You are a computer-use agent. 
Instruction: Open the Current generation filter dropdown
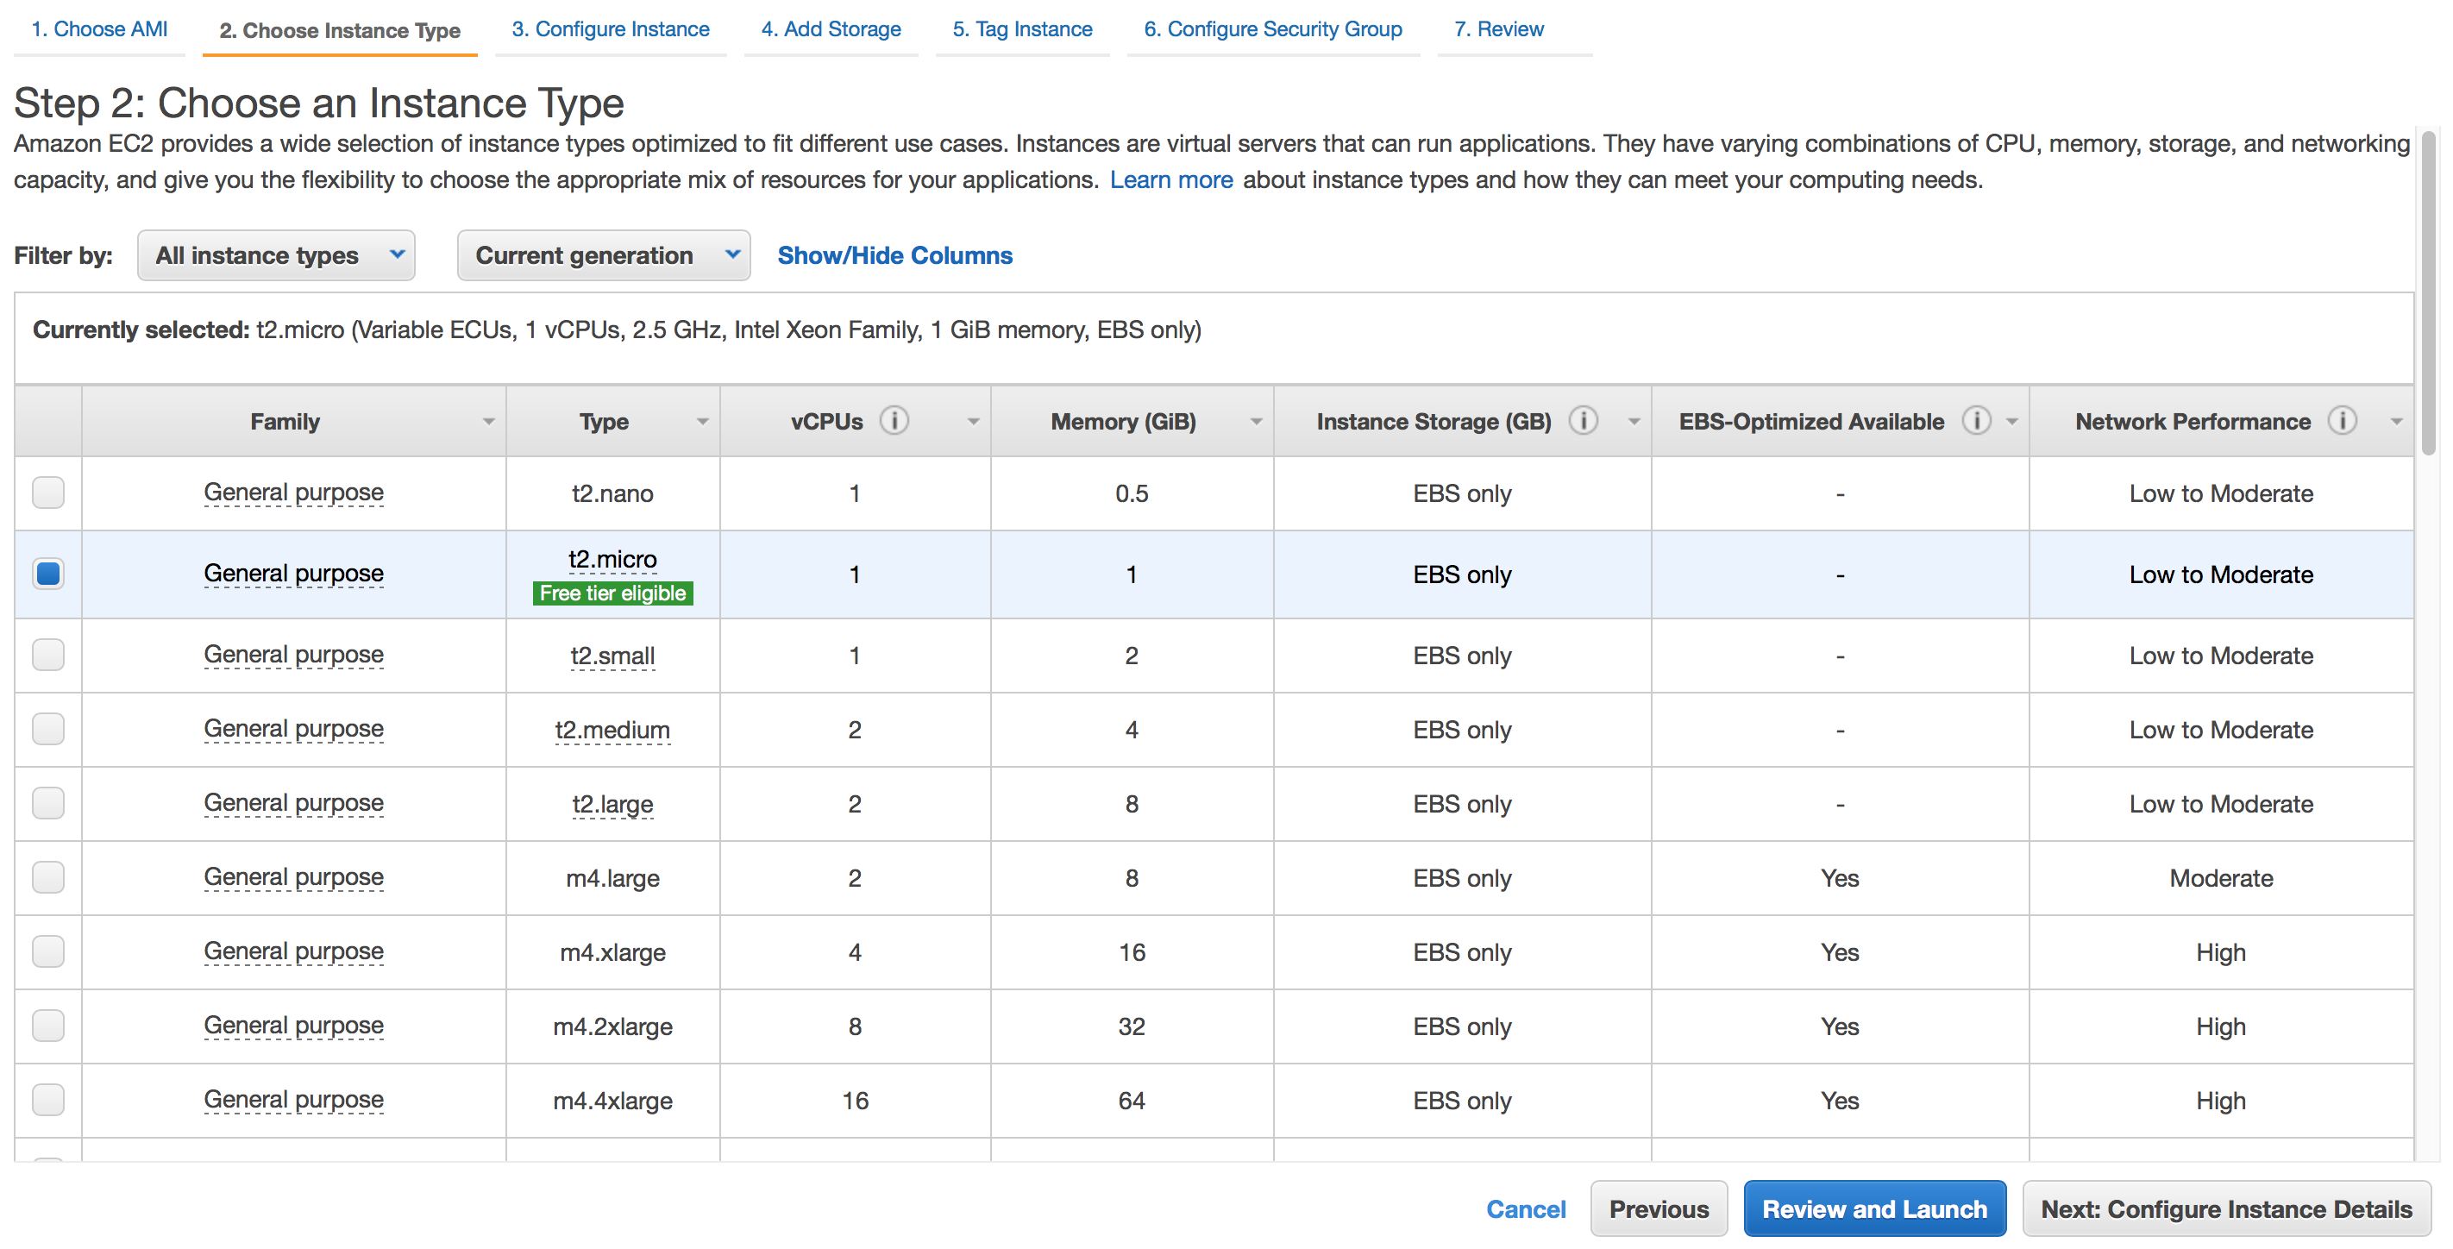click(603, 255)
